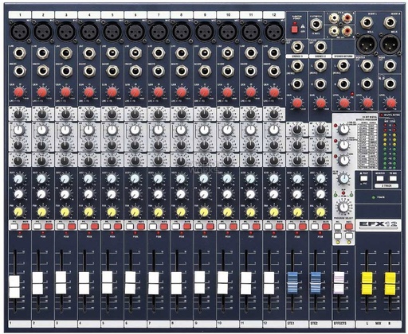Turn the yellow PAN knob on channel 1
Image resolution: width=408 pixels, height=334 pixels.
click(18, 212)
